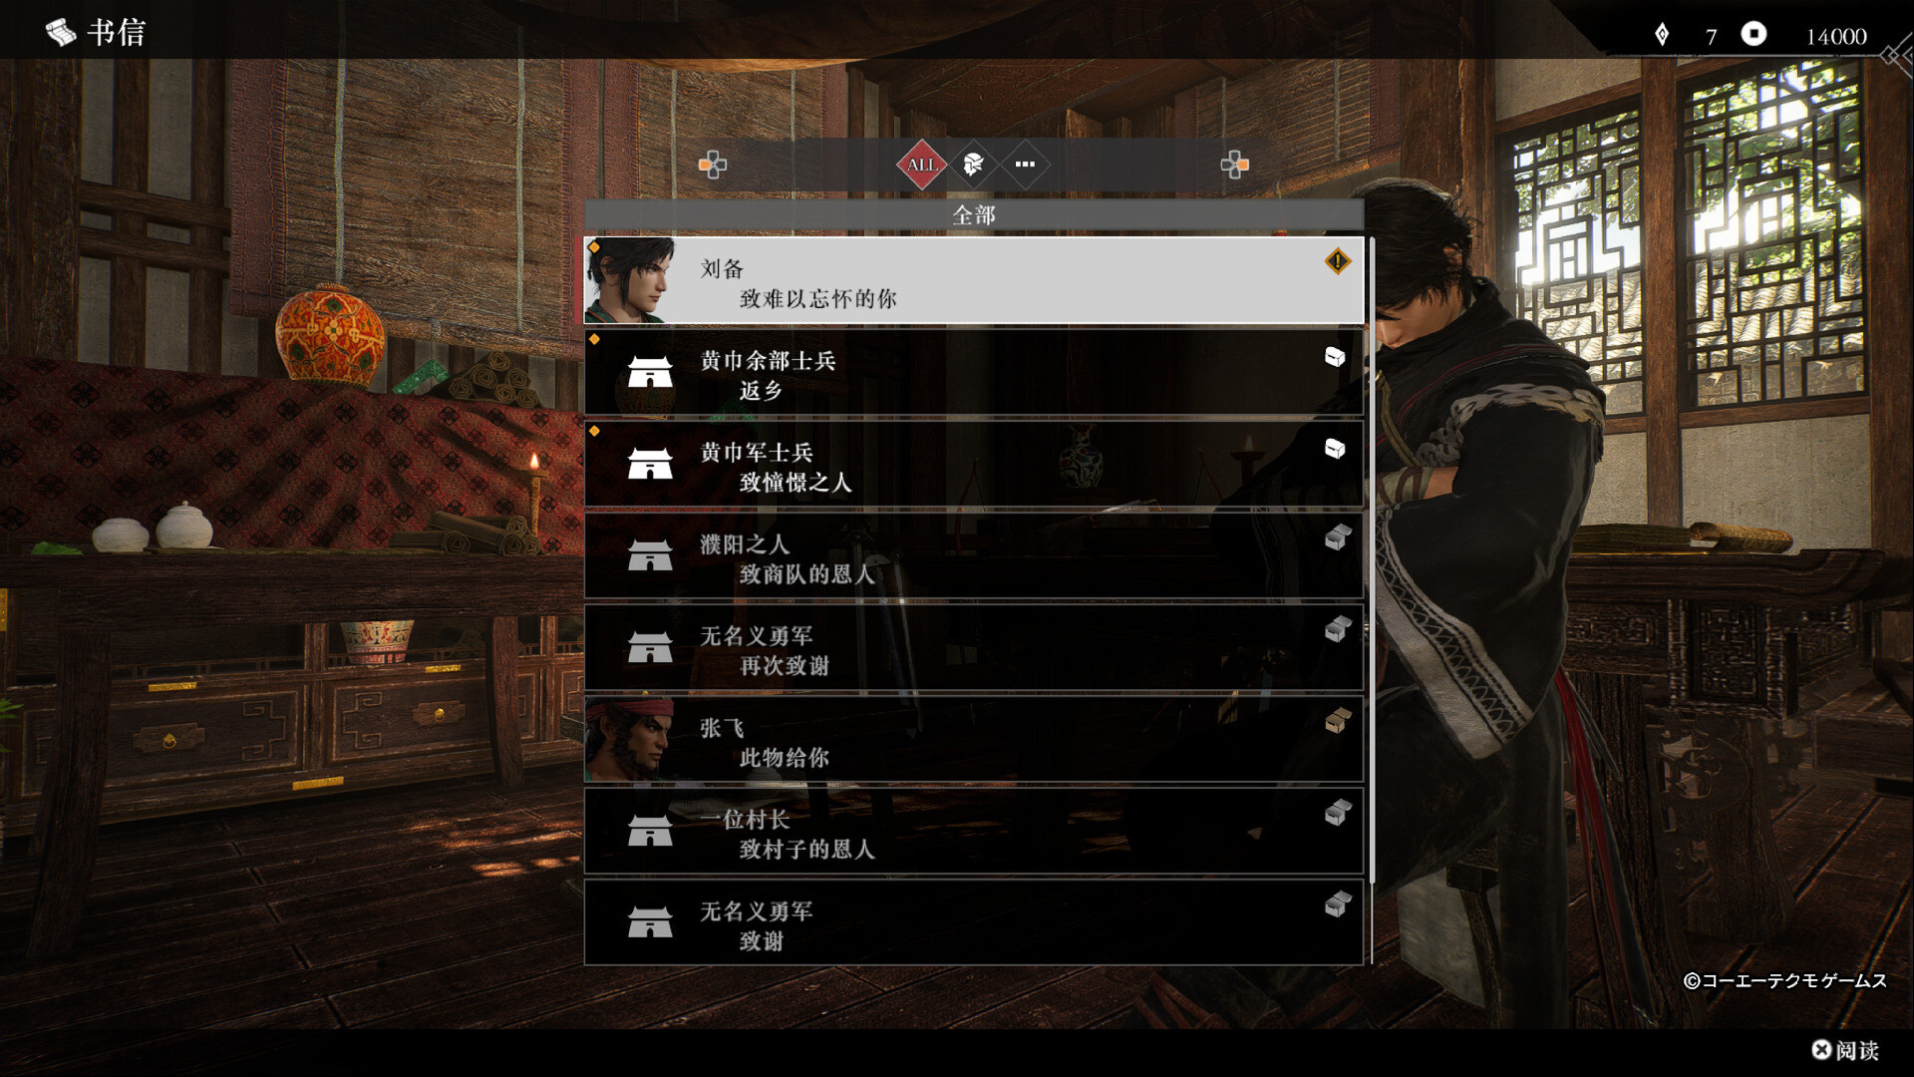Open 黄巾军士兵 letter 致憧憬之人

(974, 464)
